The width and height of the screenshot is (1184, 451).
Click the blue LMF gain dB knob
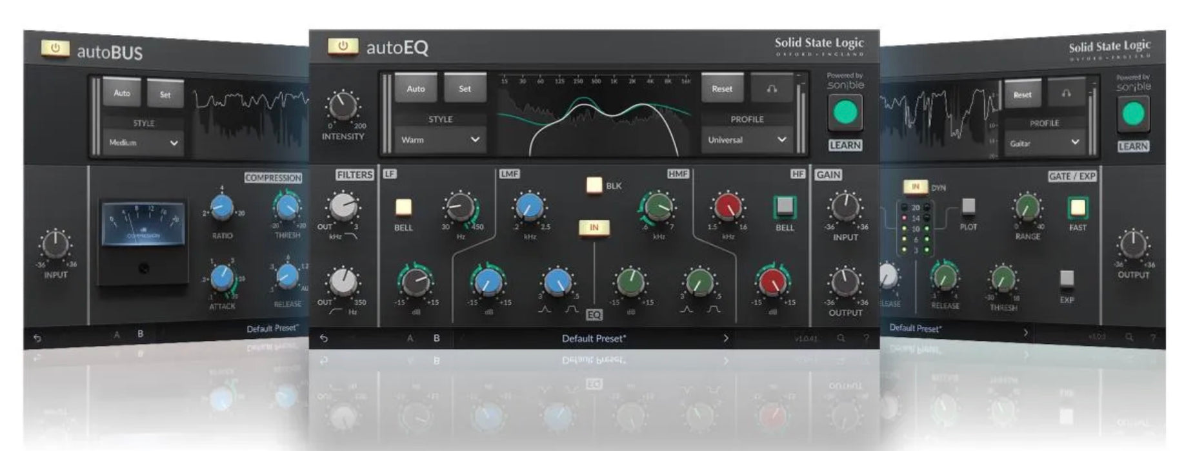click(488, 282)
